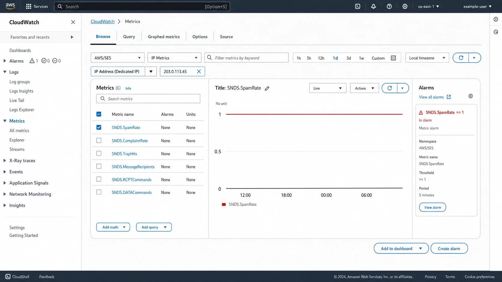Image resolution: width=502 pixels, height=282 pixels.
Task: Open the AWS home logo
Action: [x=10, y=6]
